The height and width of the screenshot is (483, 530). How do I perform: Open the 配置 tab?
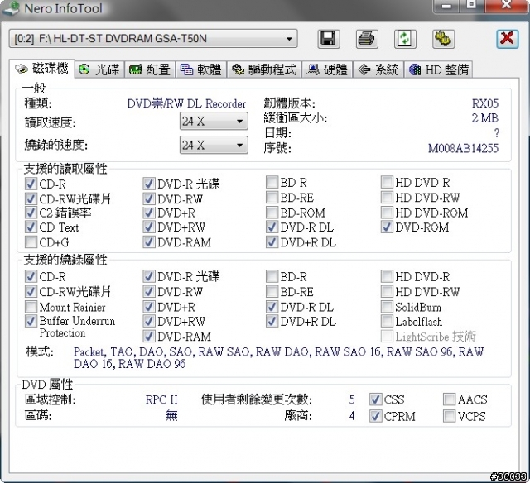point(150,69)
